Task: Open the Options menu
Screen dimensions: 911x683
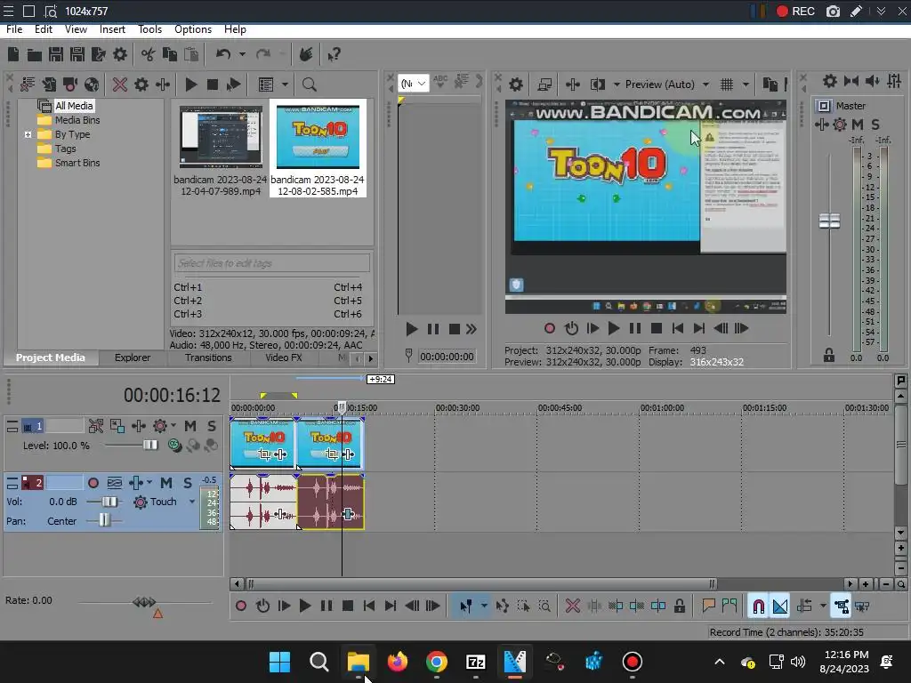Action: (193, 29)
